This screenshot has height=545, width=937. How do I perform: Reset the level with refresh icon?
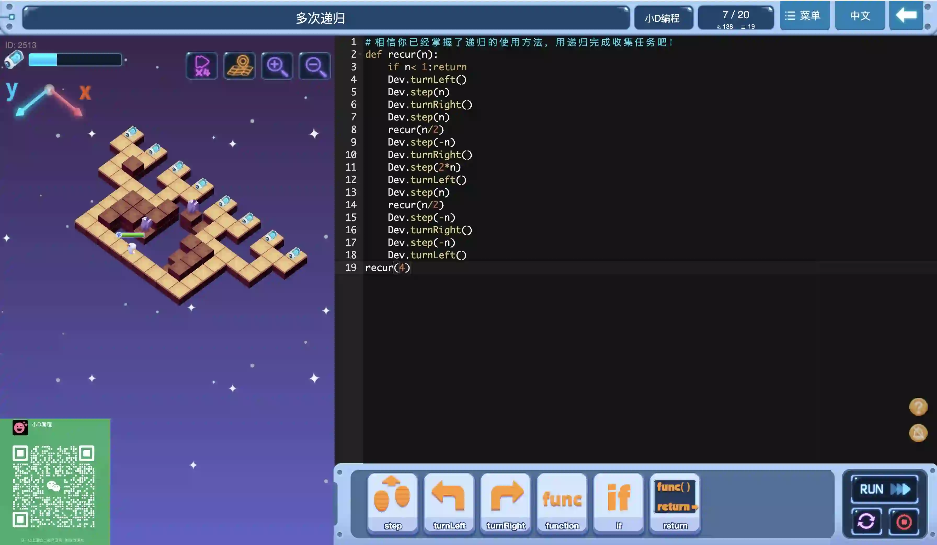pos(866,521)
